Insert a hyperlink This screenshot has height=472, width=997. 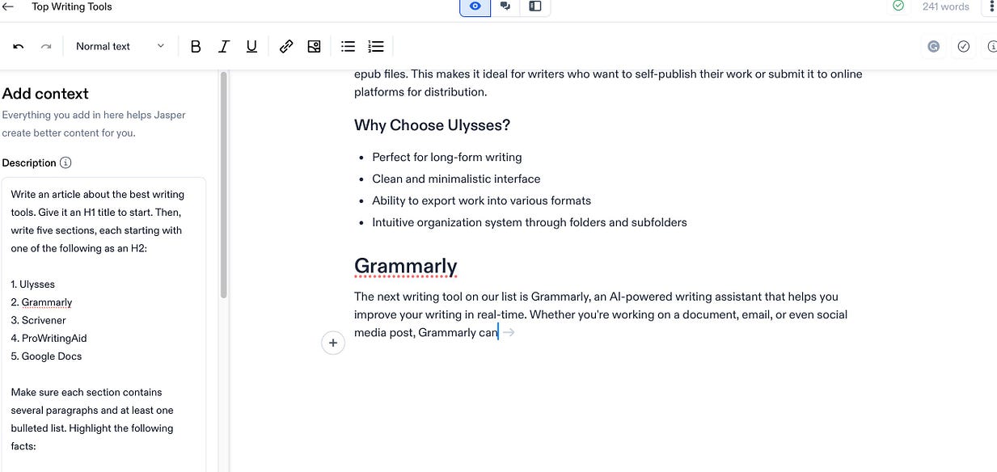tap(286, 46)
